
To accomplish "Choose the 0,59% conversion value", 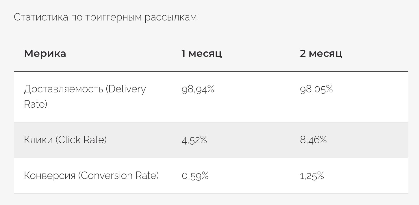I will tap(195, 176).
